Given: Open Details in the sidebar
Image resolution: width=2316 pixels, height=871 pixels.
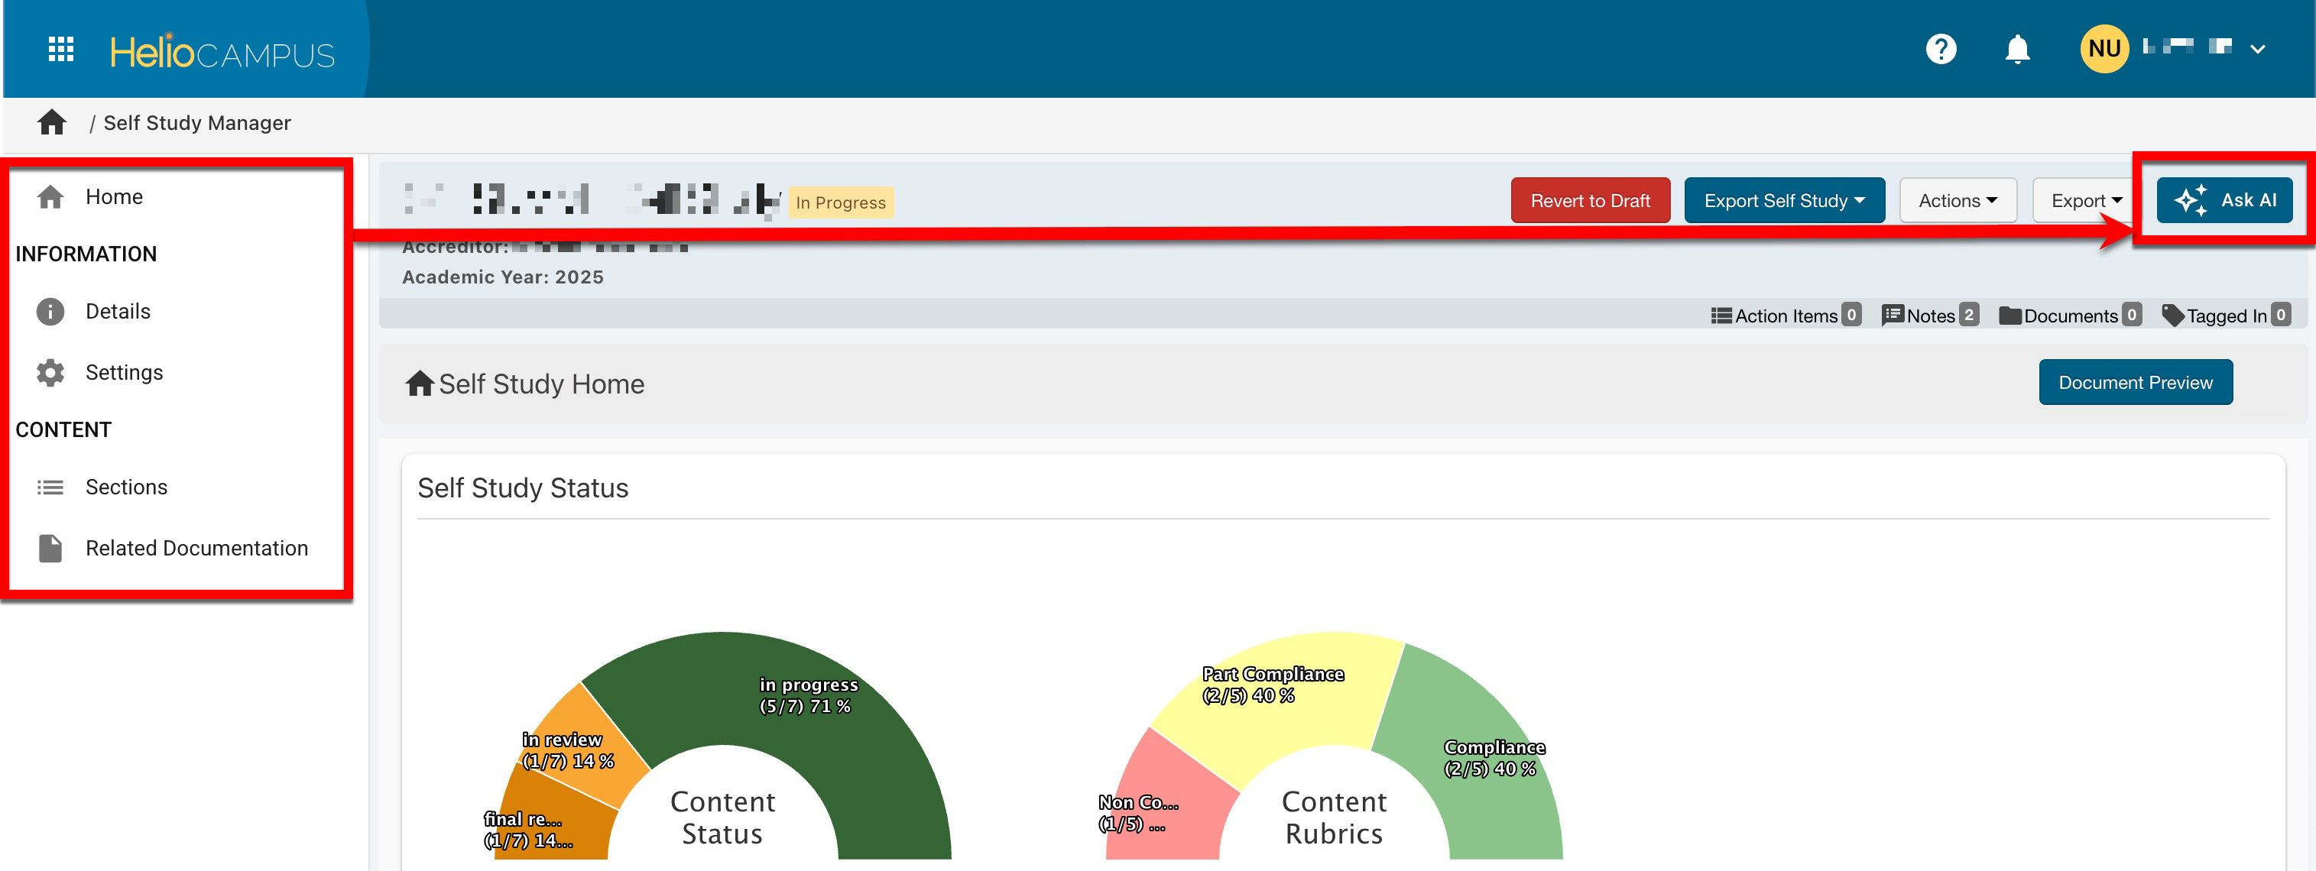Looking at the screenshot, I should [117, 311].
